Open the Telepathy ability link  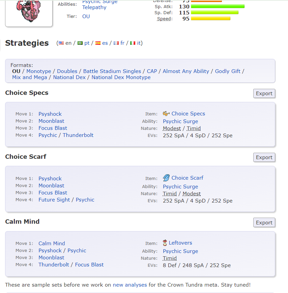point(94,7)
